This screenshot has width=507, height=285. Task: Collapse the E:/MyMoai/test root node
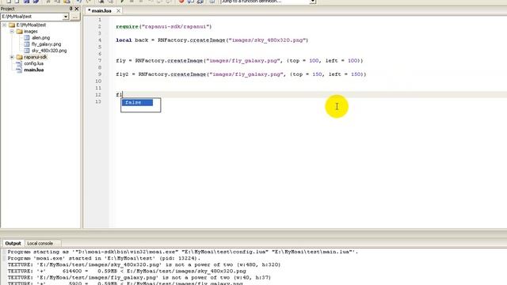(x=4, y=25)
